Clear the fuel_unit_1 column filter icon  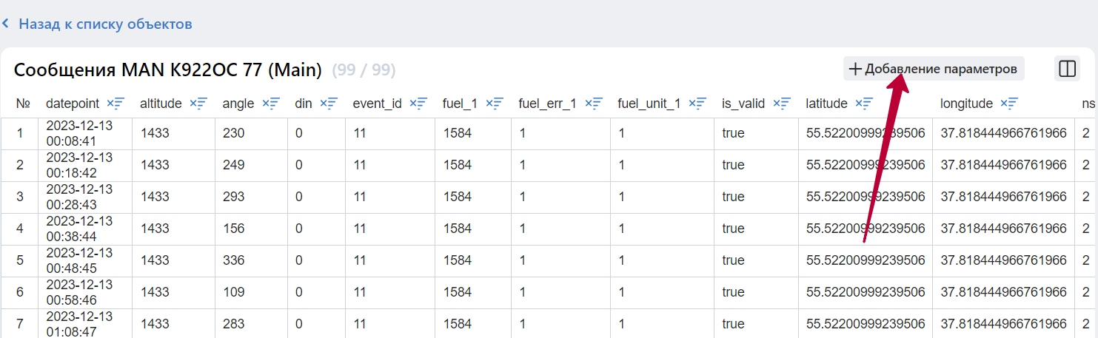(x=698, y=104)
